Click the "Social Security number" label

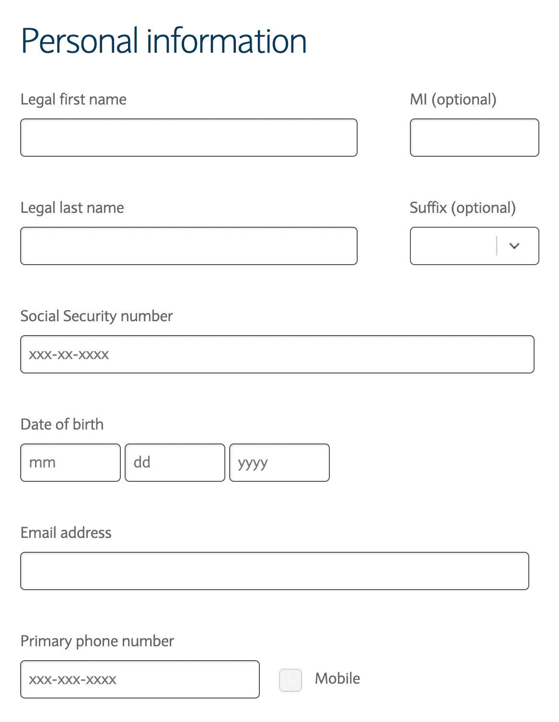(x=96, y=316)
